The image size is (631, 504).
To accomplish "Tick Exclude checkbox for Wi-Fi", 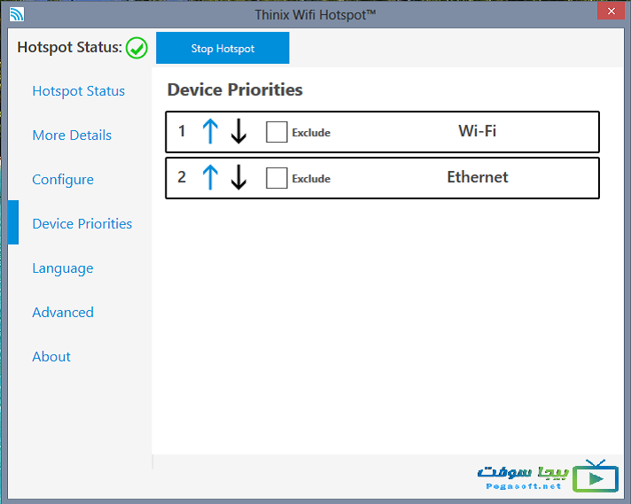I will pos(277,132).
